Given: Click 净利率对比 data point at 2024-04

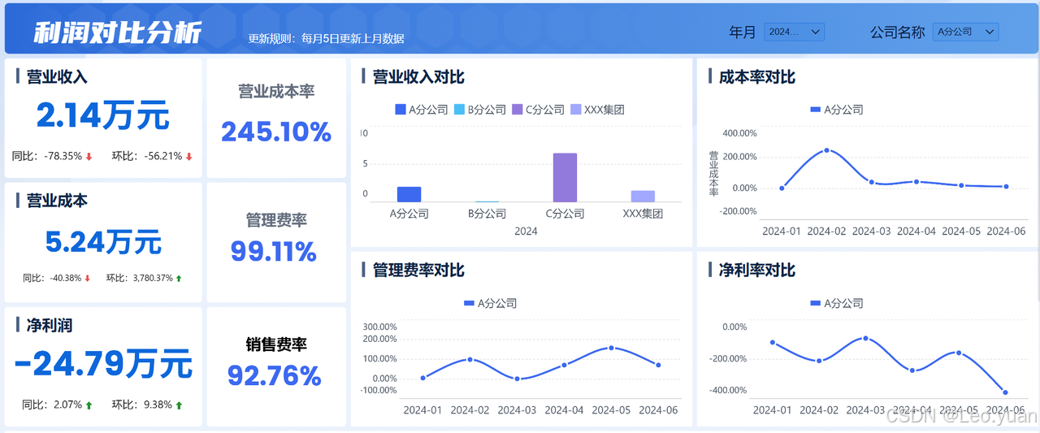Looking at the screenshot, I should 912,370.
